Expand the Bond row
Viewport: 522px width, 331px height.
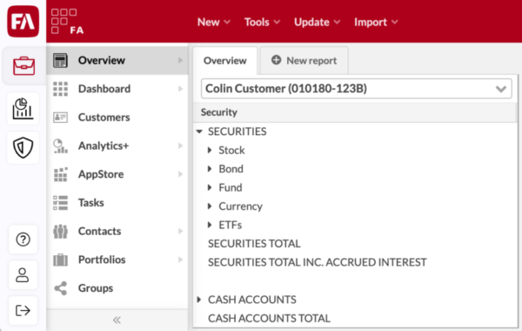(x=210, y=169)
